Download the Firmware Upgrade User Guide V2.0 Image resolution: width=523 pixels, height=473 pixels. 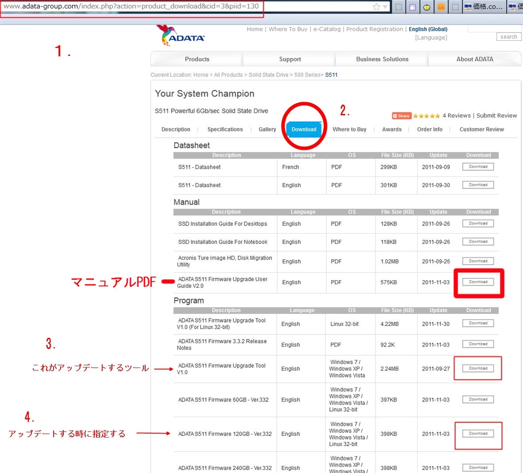pos(478,282)
